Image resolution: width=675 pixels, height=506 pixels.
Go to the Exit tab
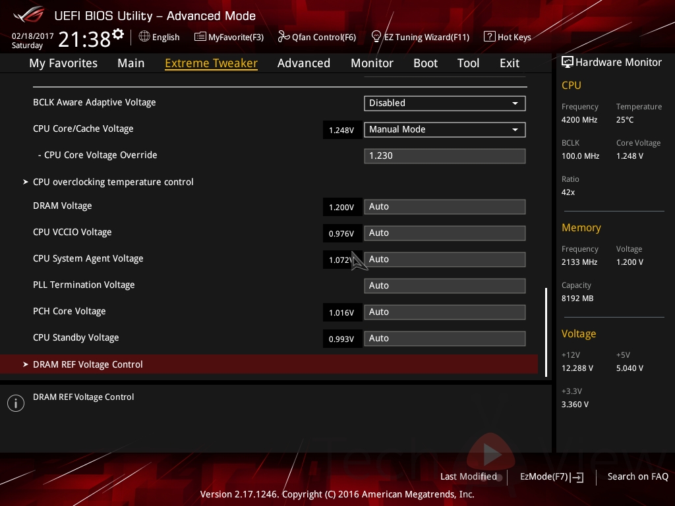click(x=510, y=63)
